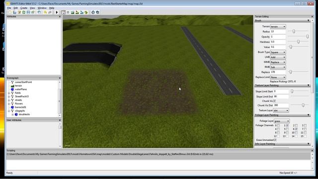This screenshot has height=179, width=318.
Task: Close the Scenegraph panel
Action: point(60,78)
